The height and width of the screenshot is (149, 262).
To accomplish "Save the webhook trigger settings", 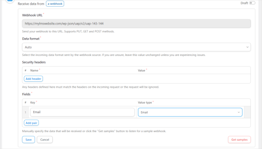I will [x=29, y=140].
